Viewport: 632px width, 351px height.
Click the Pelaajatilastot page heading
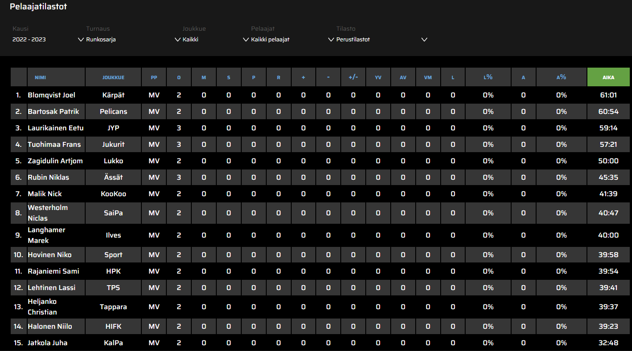click(x=38, y=7)
